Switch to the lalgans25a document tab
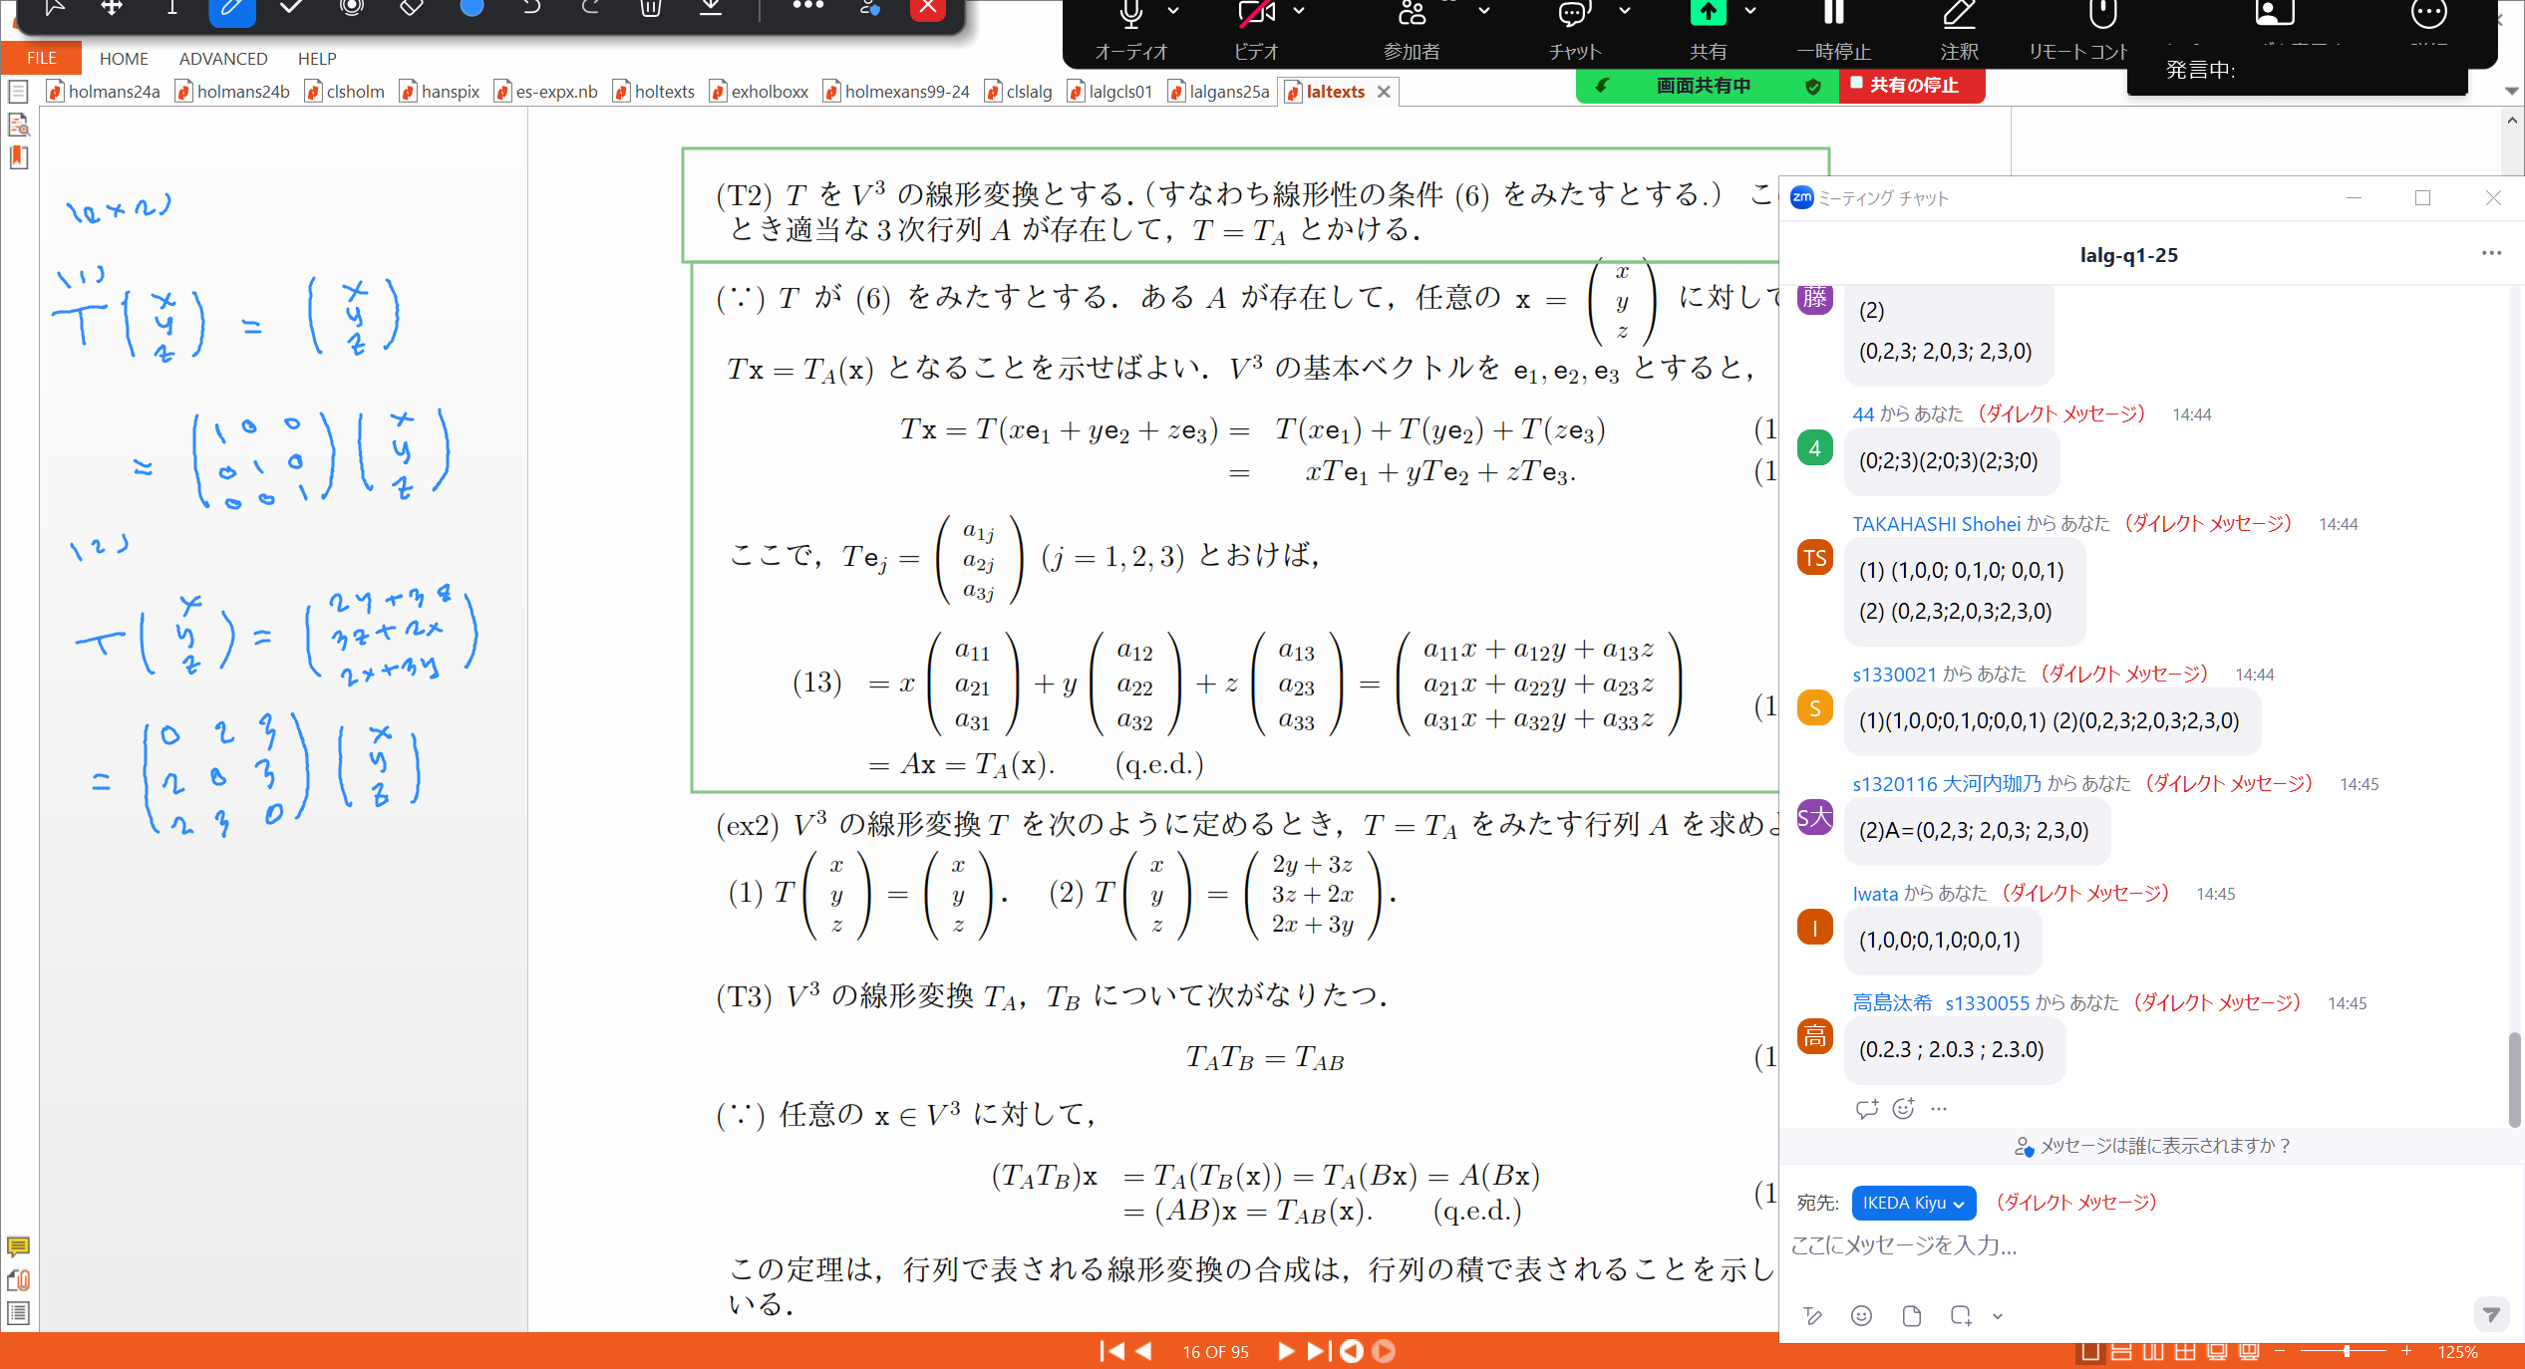This screenshot has width=2525, height=1369. tap(1219, 92)
